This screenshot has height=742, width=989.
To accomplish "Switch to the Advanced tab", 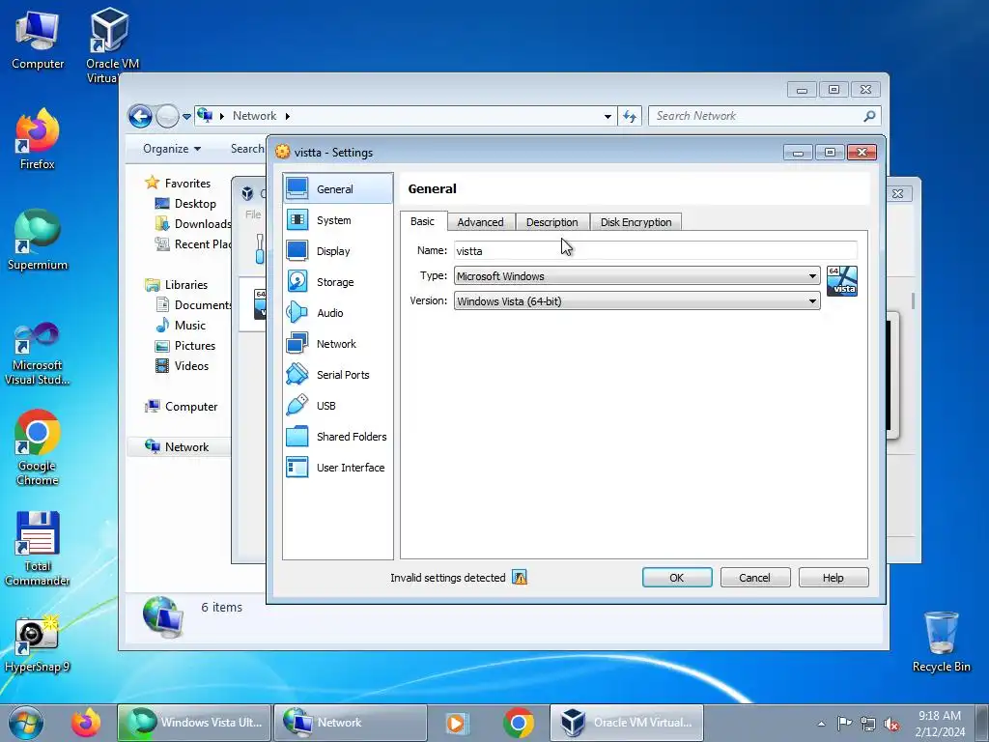I will (481, 222).
